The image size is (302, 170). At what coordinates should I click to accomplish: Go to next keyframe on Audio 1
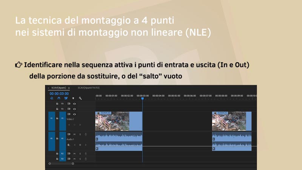coord(86,145)
